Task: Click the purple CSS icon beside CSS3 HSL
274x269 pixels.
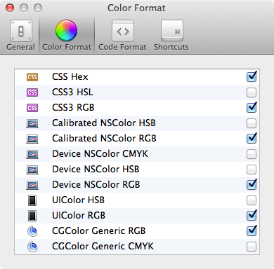Action: (32, 92)
